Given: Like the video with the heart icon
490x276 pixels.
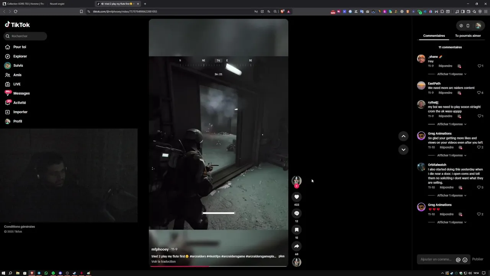Looking at the screenshot, I should click(297, 197).
